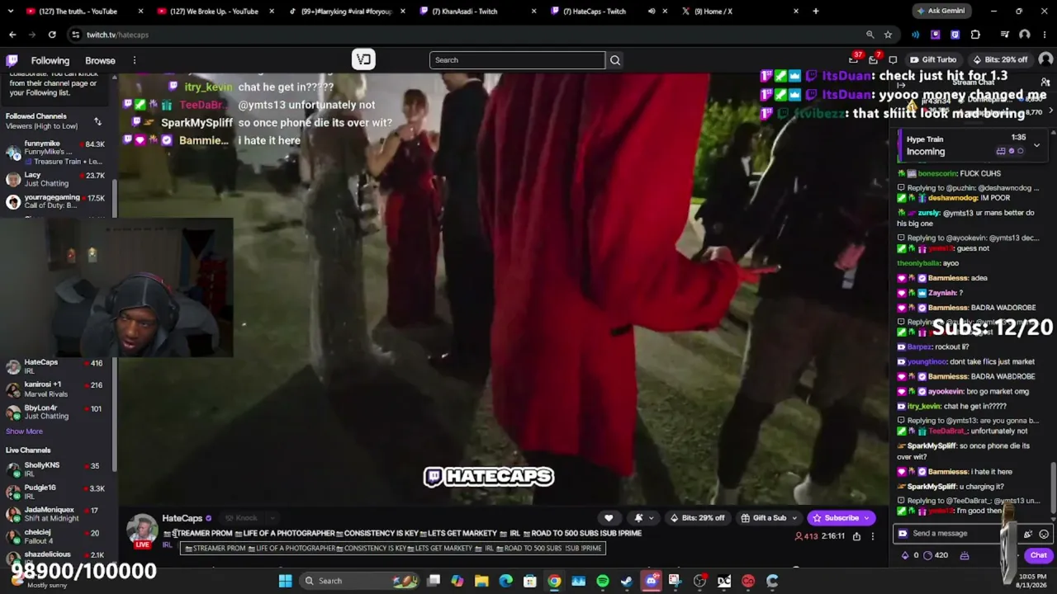Open Twitch notifications inbox with 37 badge
This screenshot has width=1057, height=594.
855,59
